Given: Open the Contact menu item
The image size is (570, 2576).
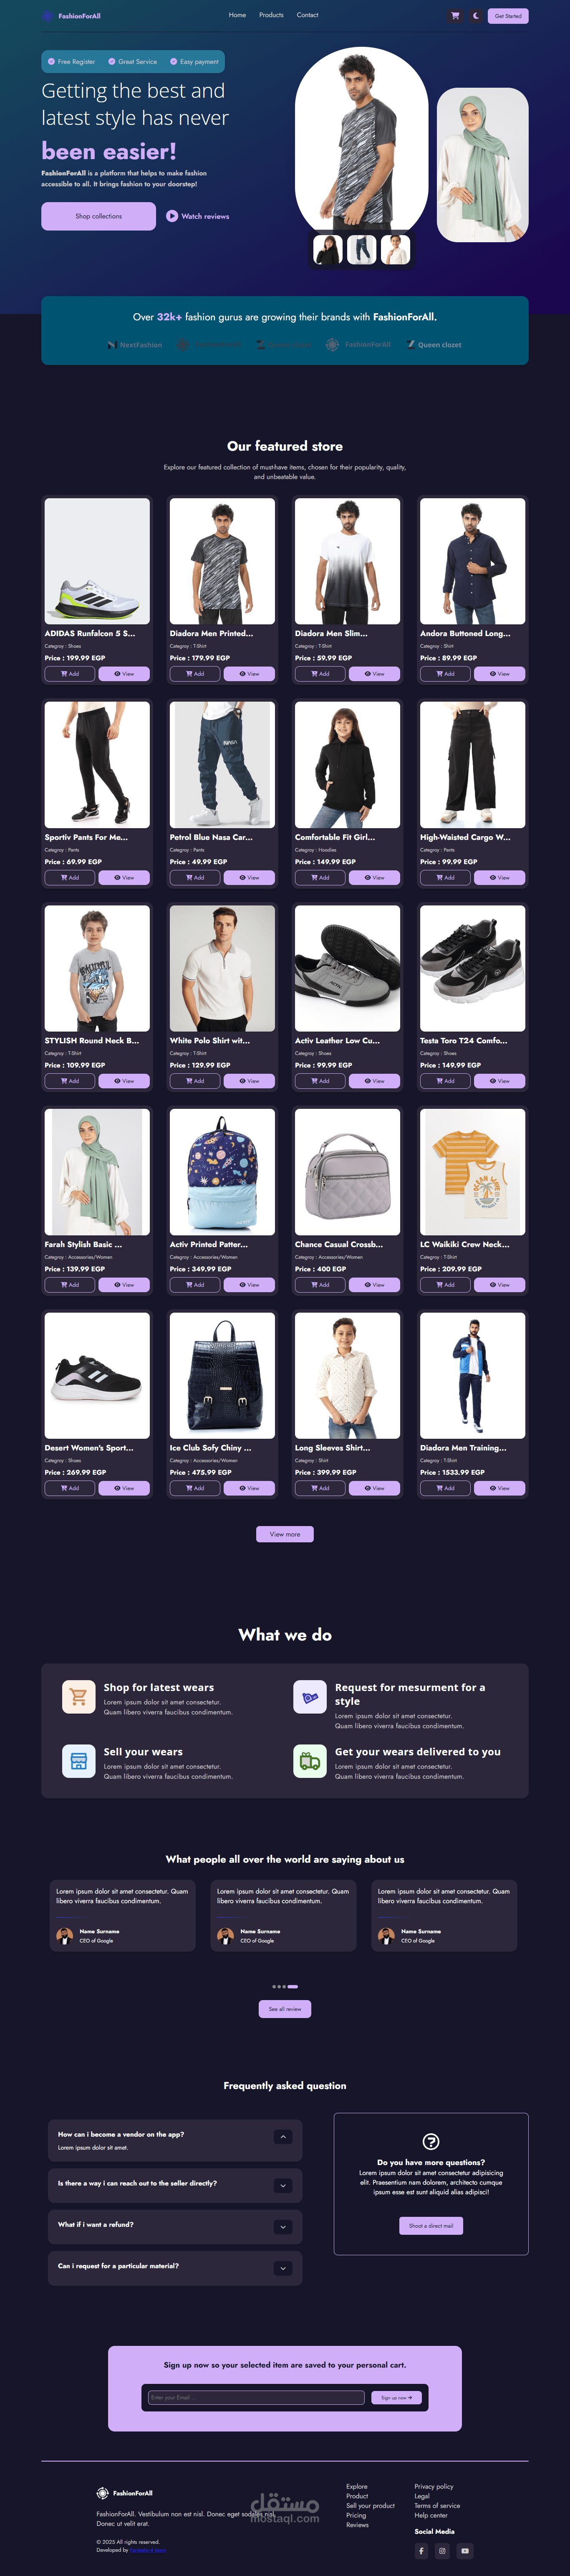Looking at the screenshot, I should coord(307,15).
